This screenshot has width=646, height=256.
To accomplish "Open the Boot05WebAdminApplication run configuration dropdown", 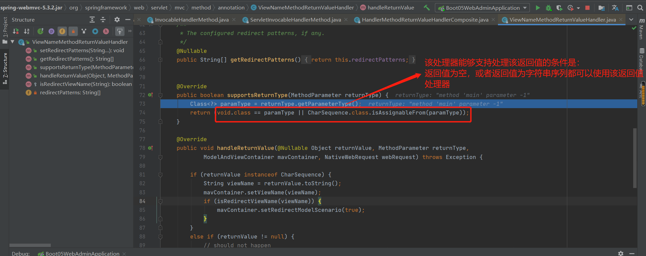I will (x=482, y=8).
